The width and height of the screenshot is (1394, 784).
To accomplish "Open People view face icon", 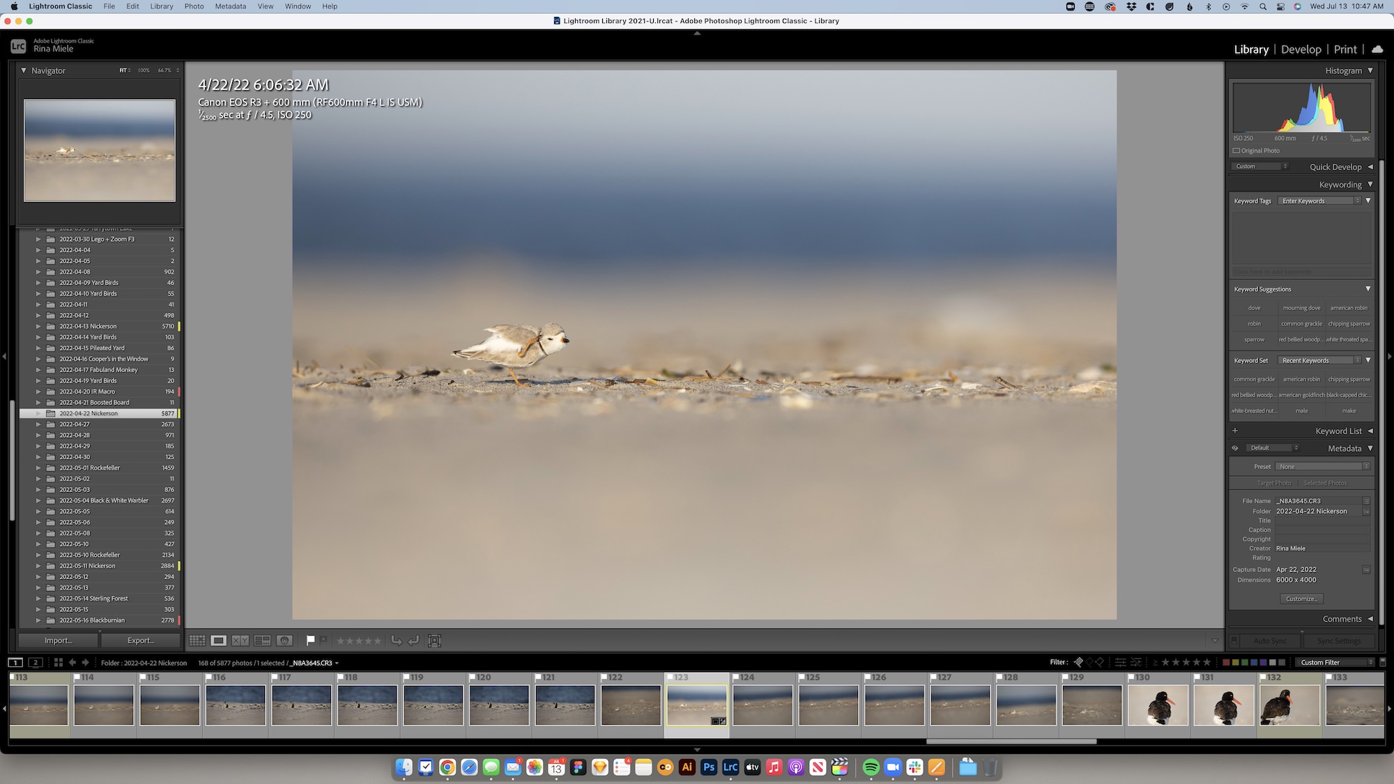I will [284, 640].
